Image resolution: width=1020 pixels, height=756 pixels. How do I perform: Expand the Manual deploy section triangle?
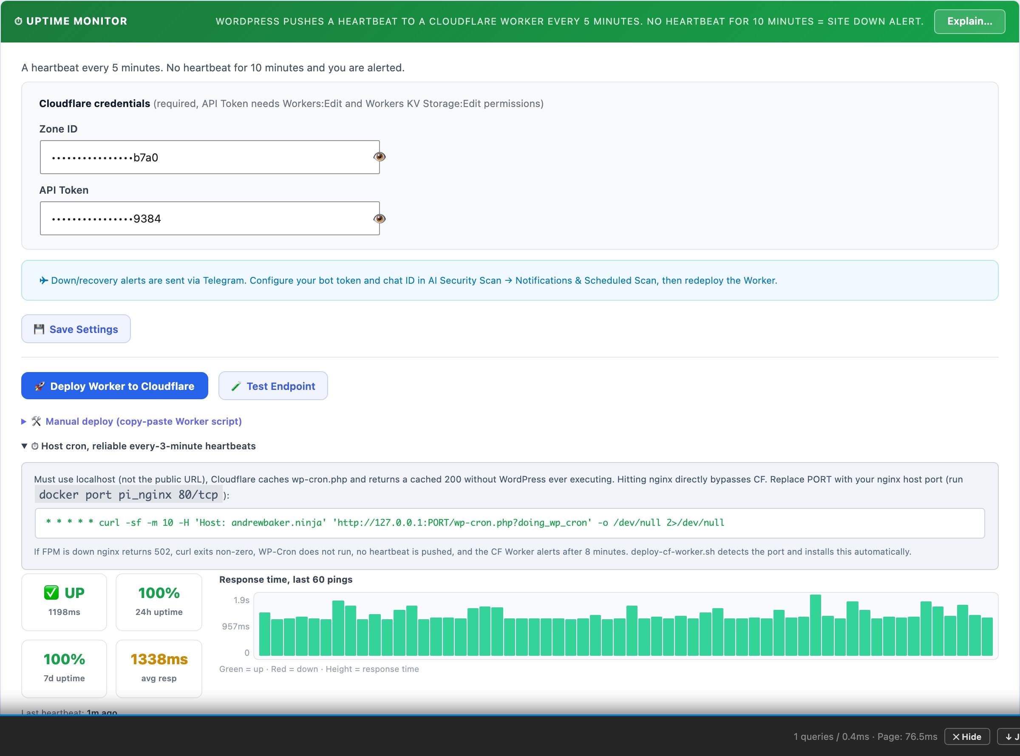point(24,421)
